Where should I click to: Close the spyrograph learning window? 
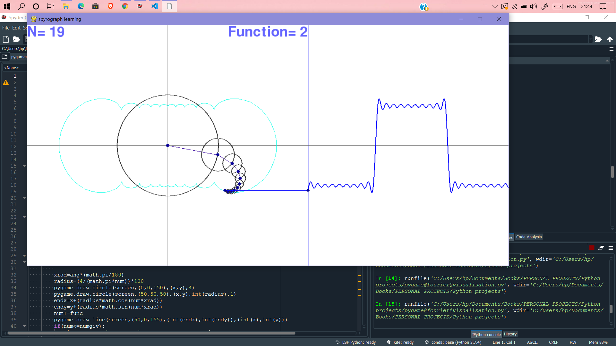[x=499, y=19]
